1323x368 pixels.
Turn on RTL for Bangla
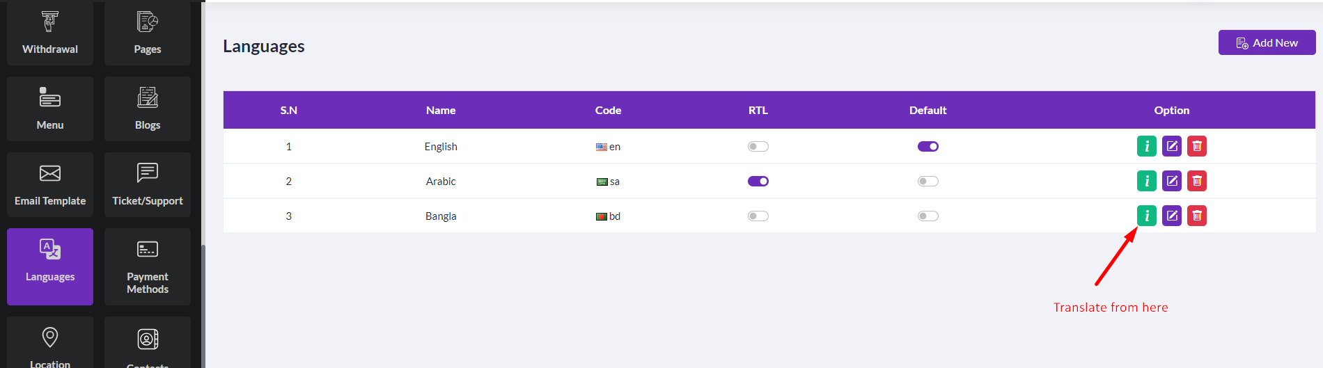(x=758, y=216)
